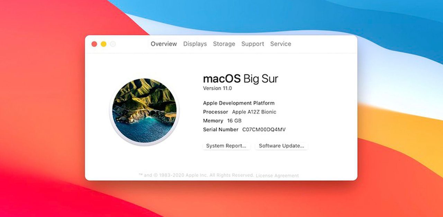Switch to the Overview tab
Viewport: 443px width, 217px height.
click(x=164, y=44)
